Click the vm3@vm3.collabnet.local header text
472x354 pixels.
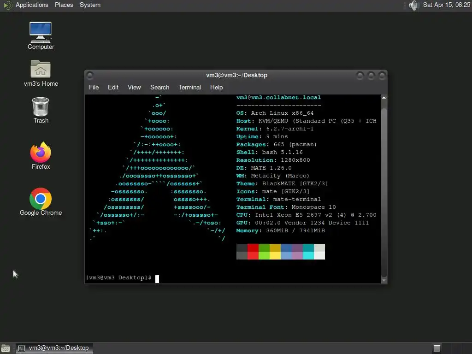(x=278, y=98)
